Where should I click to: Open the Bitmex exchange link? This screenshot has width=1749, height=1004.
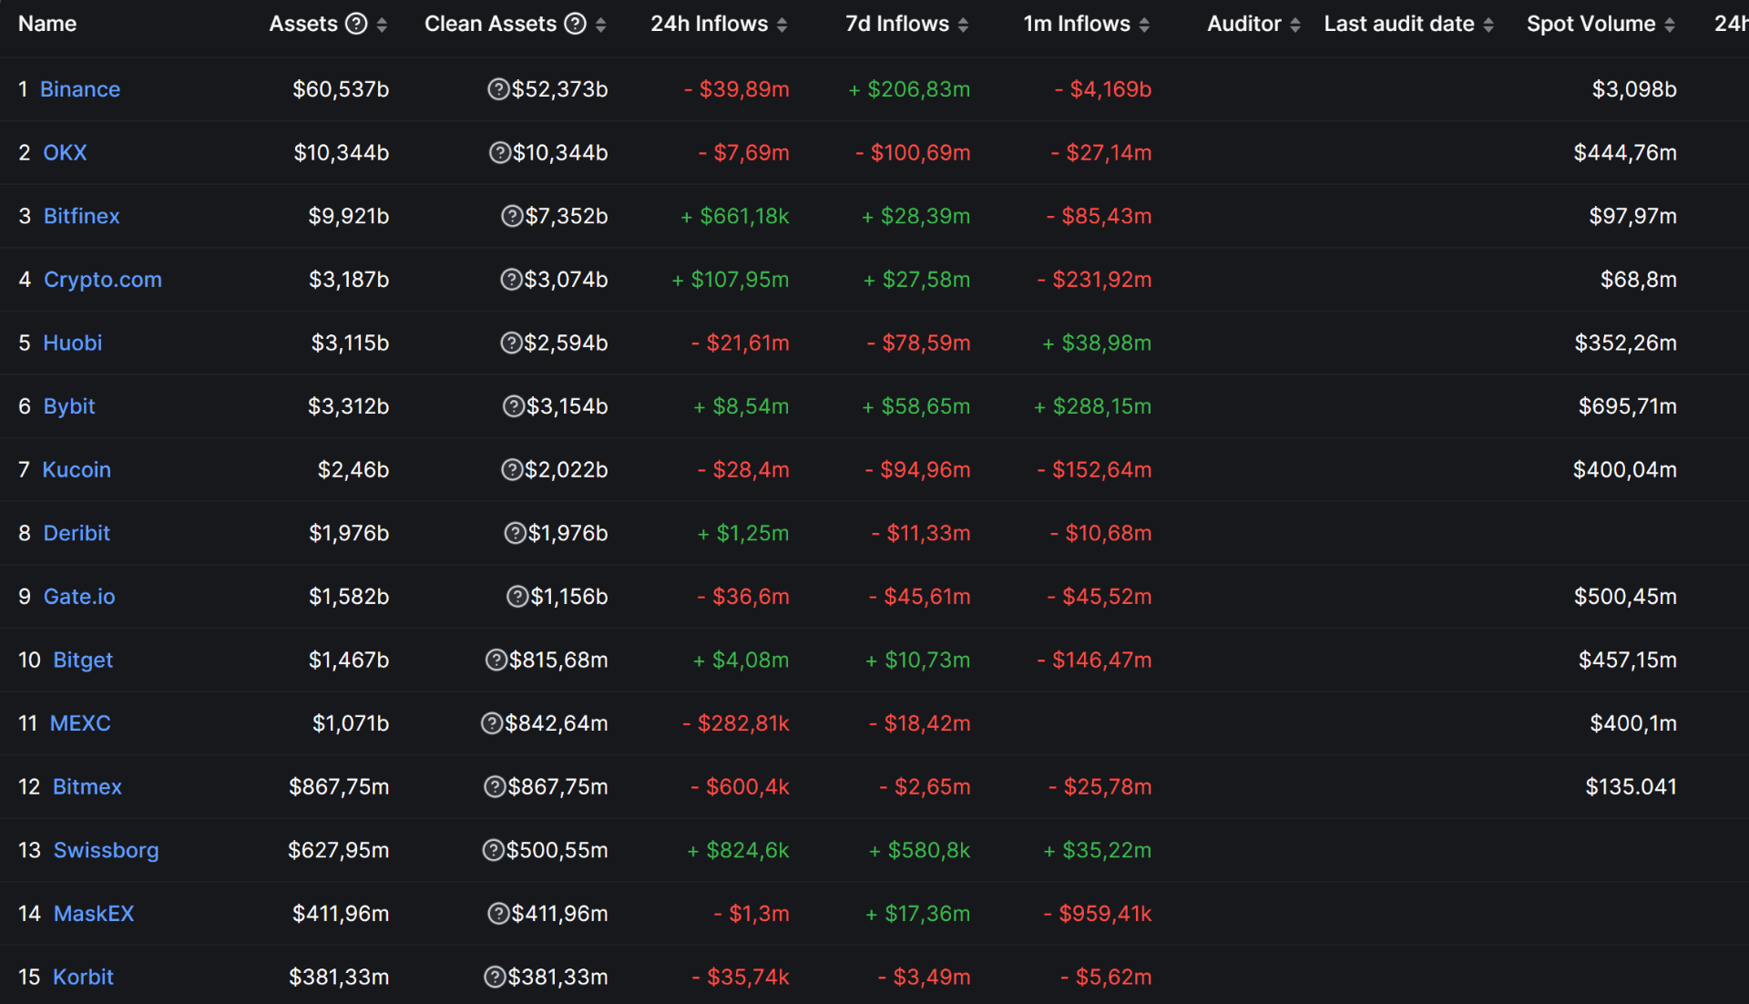tap(87, 787)
